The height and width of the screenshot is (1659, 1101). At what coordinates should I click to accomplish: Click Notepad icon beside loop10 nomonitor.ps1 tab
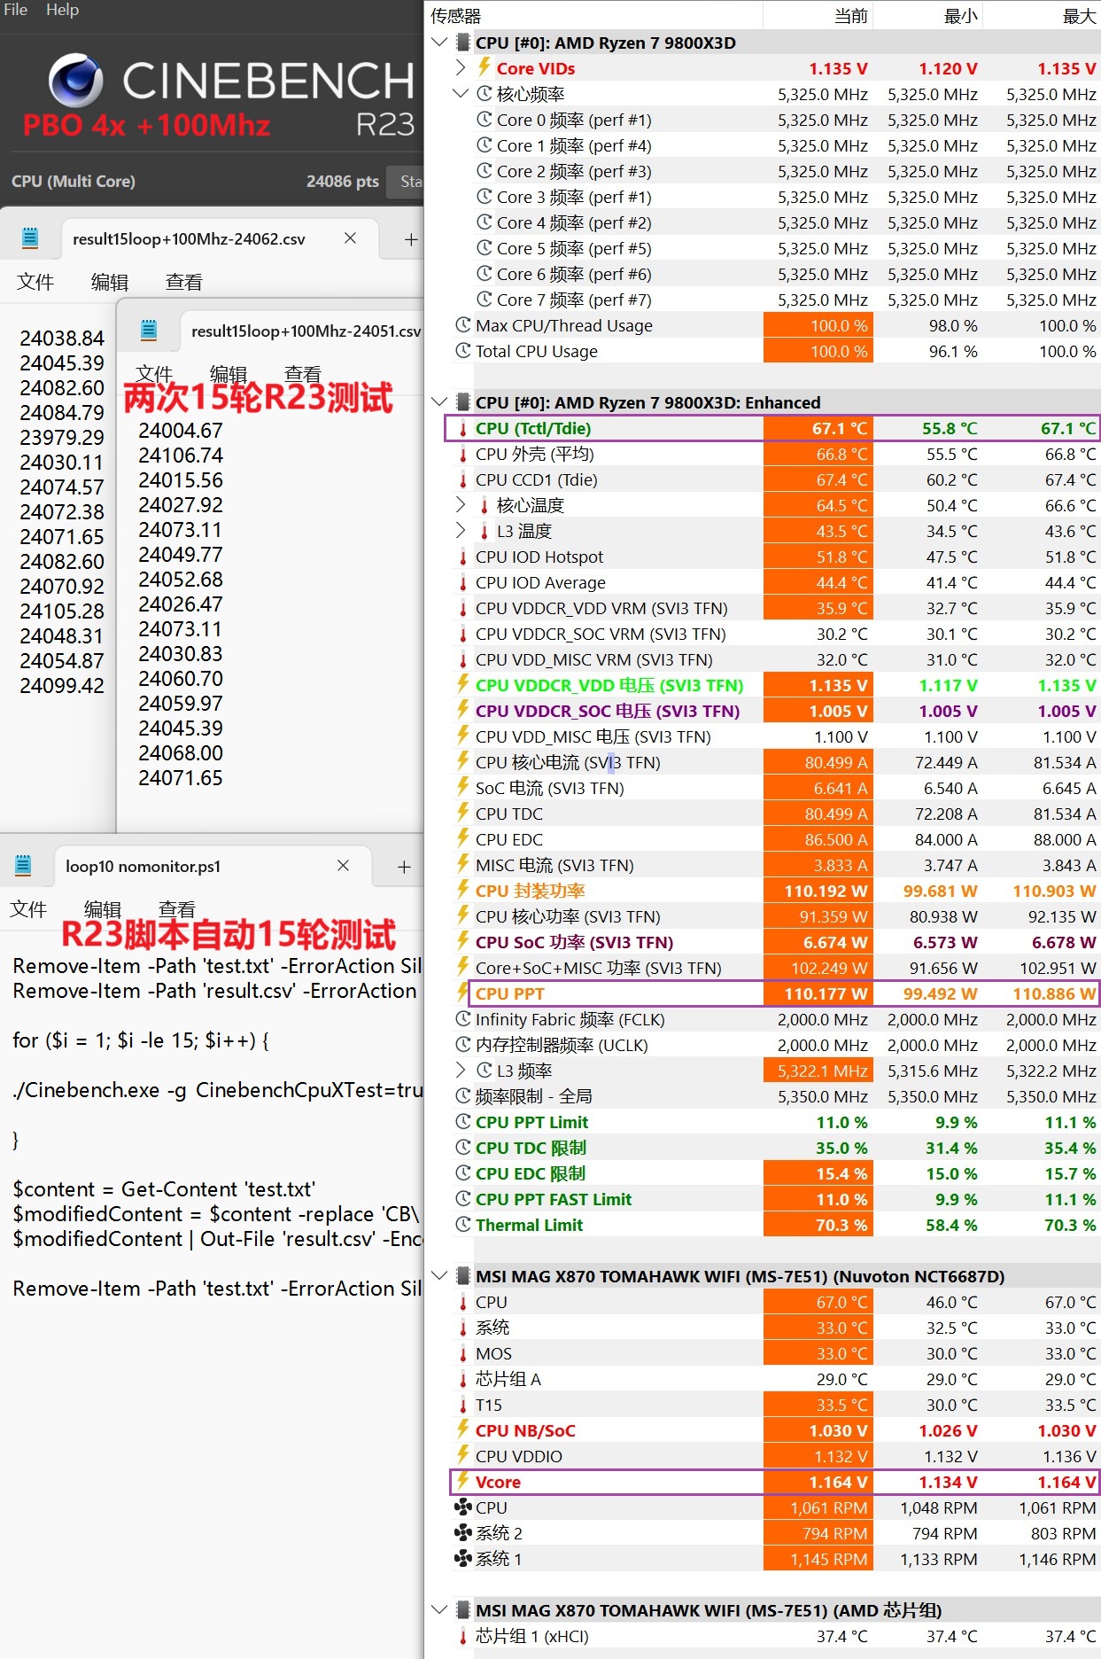tap(24, 865)
